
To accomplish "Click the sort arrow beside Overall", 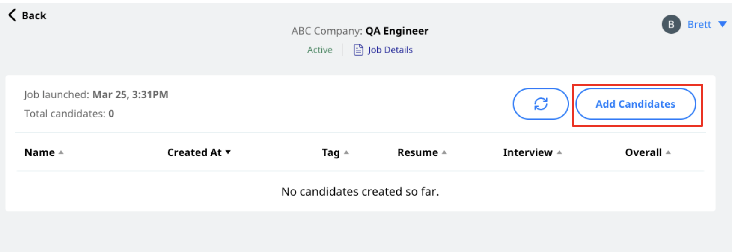I will coord(668,152).
